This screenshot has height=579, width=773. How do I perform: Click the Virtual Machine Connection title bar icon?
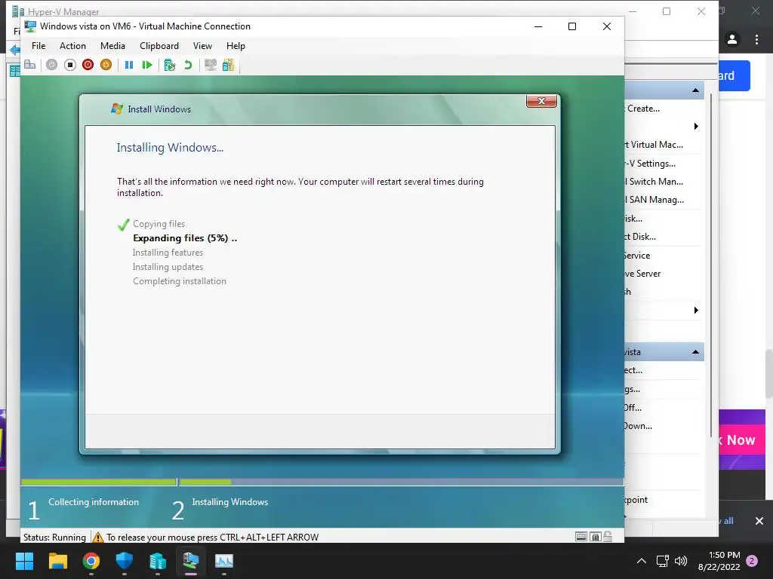pos(30,26)
